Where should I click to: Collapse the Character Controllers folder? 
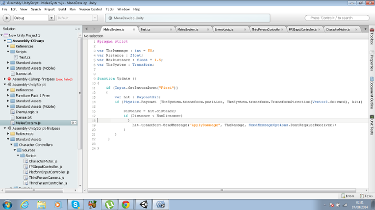tap(11, 145)
